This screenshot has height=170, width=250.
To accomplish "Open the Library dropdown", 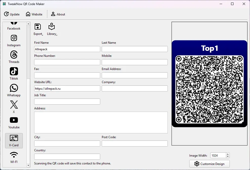I will 52,29.
